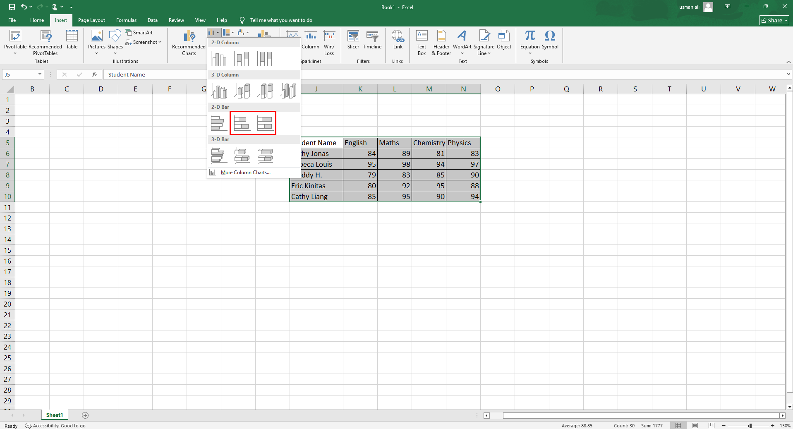Screen dimensions: 793x429
Task: Insert a Symbol
Action: 550,40
